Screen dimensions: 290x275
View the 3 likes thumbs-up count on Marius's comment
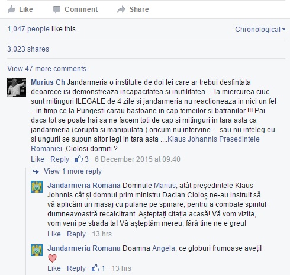point(82,159)
